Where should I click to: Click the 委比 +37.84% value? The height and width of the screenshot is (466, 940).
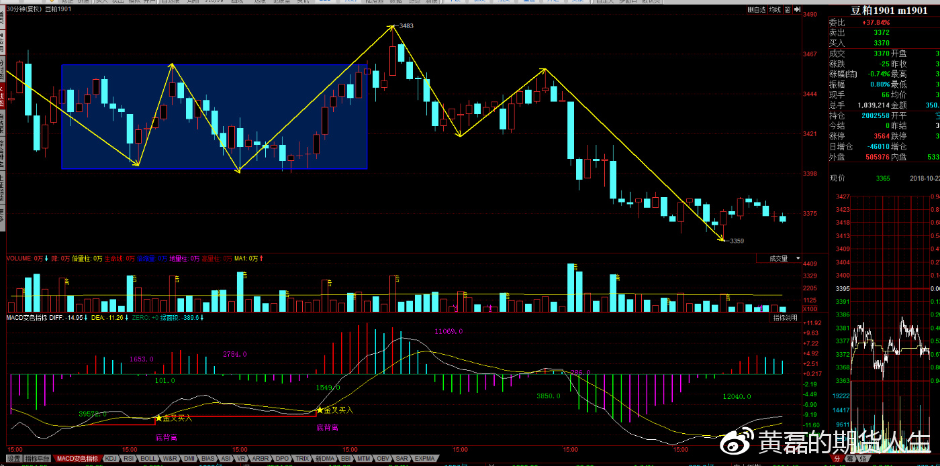tap(876, 22)
